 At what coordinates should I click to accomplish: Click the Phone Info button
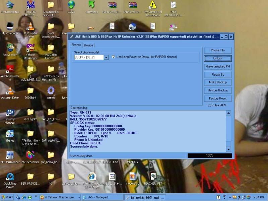218,50
